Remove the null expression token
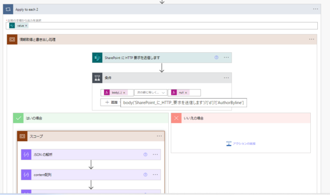 coord(186,93)
